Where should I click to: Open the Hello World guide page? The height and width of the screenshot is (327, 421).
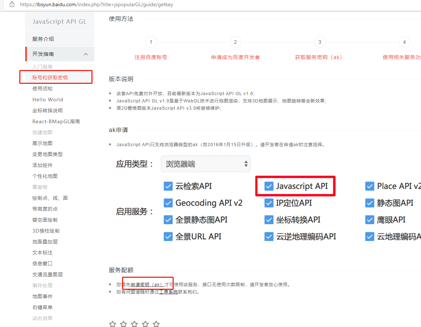point(48,99)
